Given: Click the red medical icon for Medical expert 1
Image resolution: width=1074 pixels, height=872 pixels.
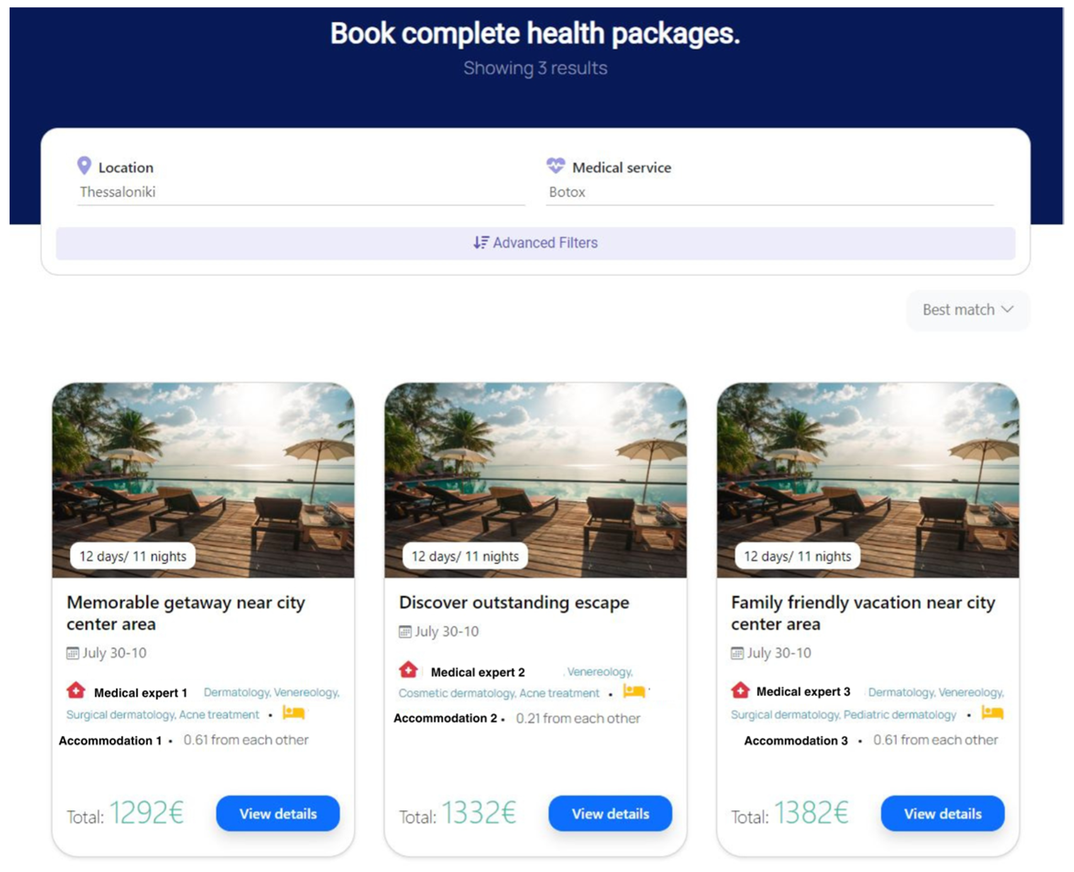Looking at the screenshot, I should (x=76, y=690).
